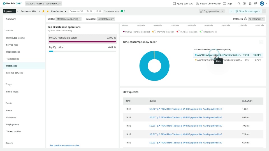Toggle the Critical Violation switch
Image resolution: width=269 pixels, height=151 pixels.
coord(178,32)
